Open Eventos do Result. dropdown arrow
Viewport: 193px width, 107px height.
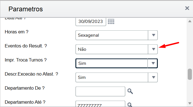[x=153, y=49]
